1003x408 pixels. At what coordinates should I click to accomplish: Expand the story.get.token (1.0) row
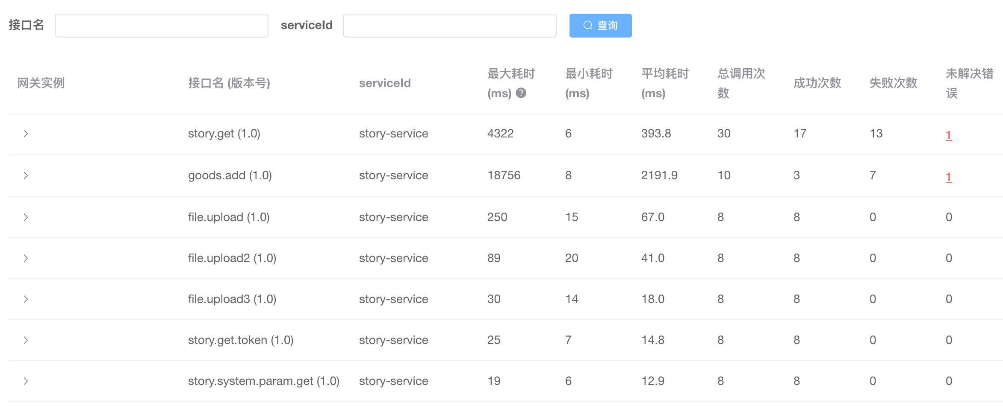26,340
